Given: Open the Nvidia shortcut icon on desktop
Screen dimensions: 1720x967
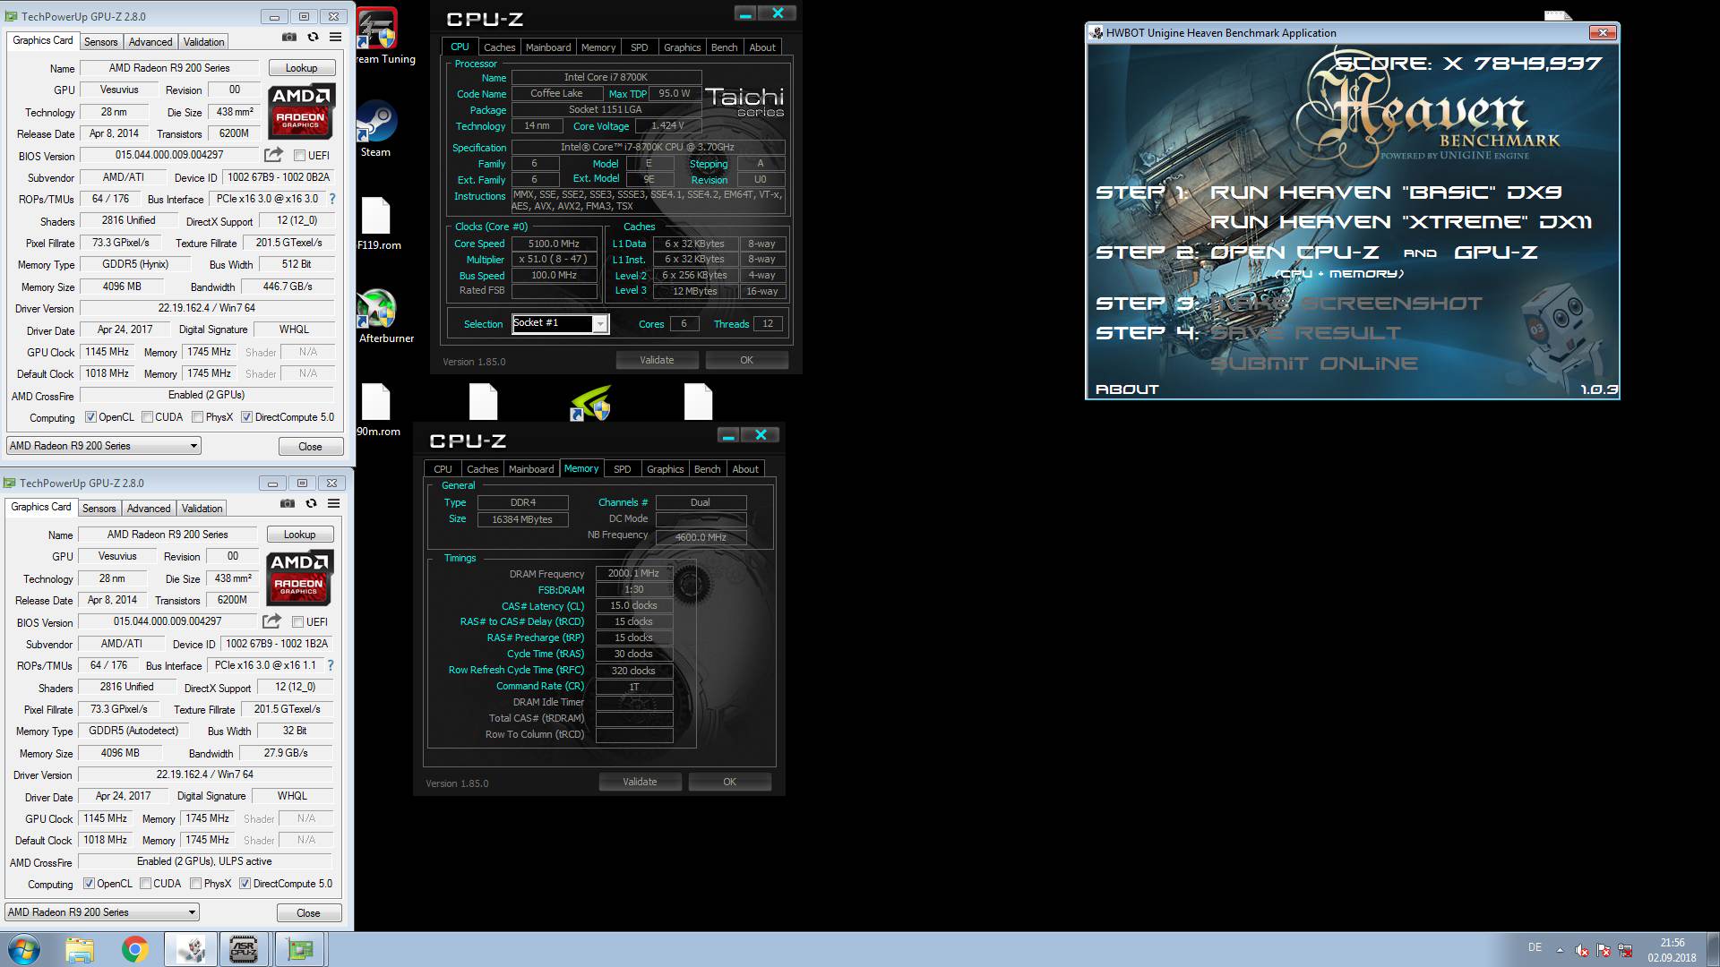Looking at the screenshot, I should 590,403.
